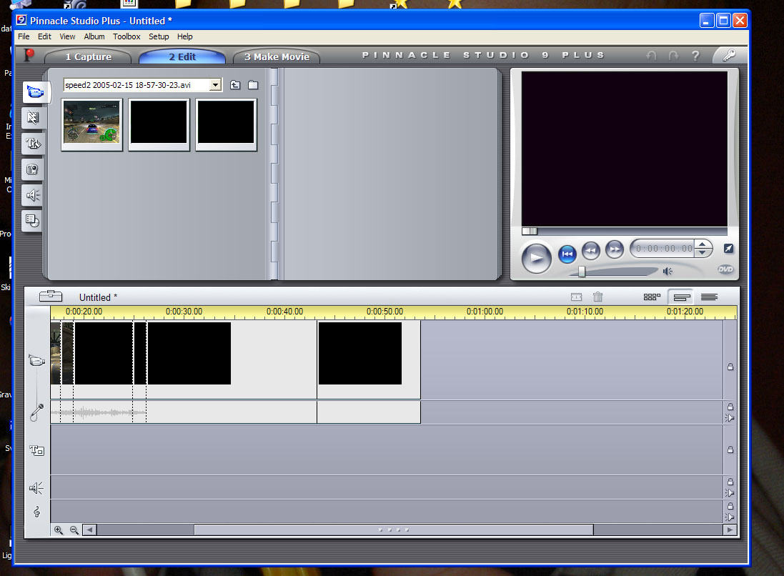The image size is (784, 576).
Task: Click the sound effects track speaker icon
Action: point(36,487)
